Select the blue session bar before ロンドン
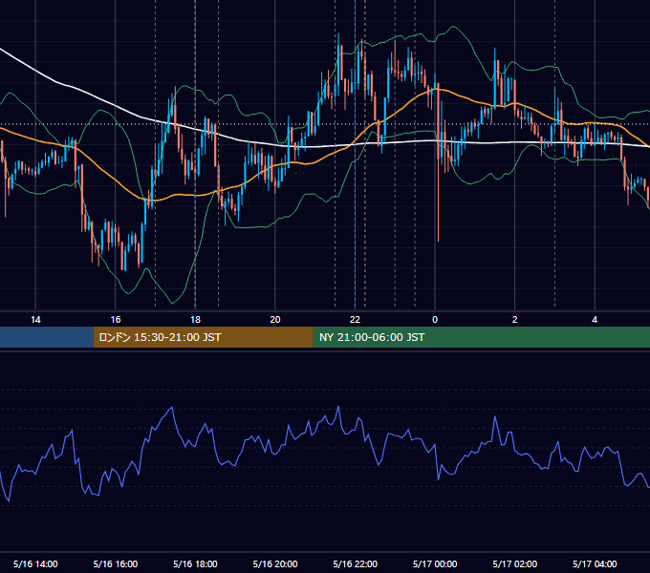This screenshot has height=573, width=650. click(x=47, y=337)
